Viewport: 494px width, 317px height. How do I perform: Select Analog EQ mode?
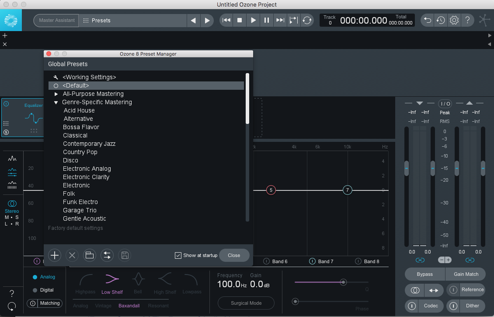coord(44,277)
